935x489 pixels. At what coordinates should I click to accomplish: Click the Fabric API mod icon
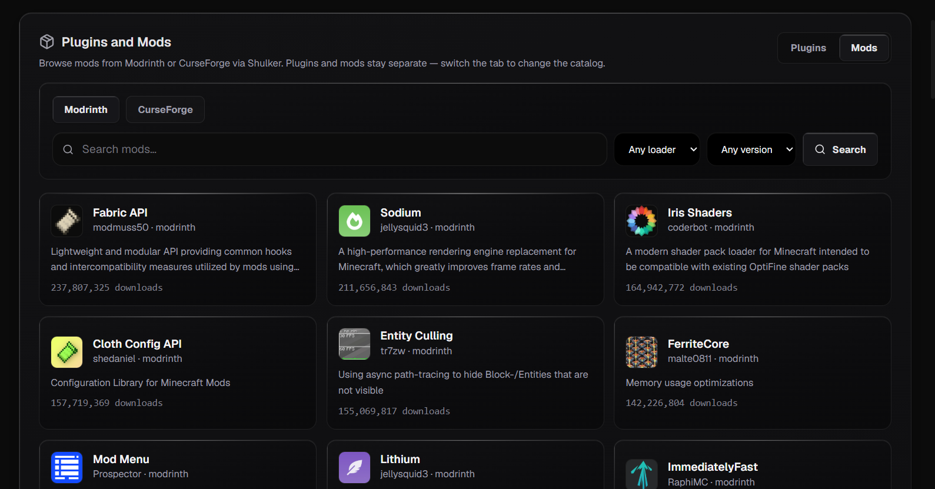point(66,221)
